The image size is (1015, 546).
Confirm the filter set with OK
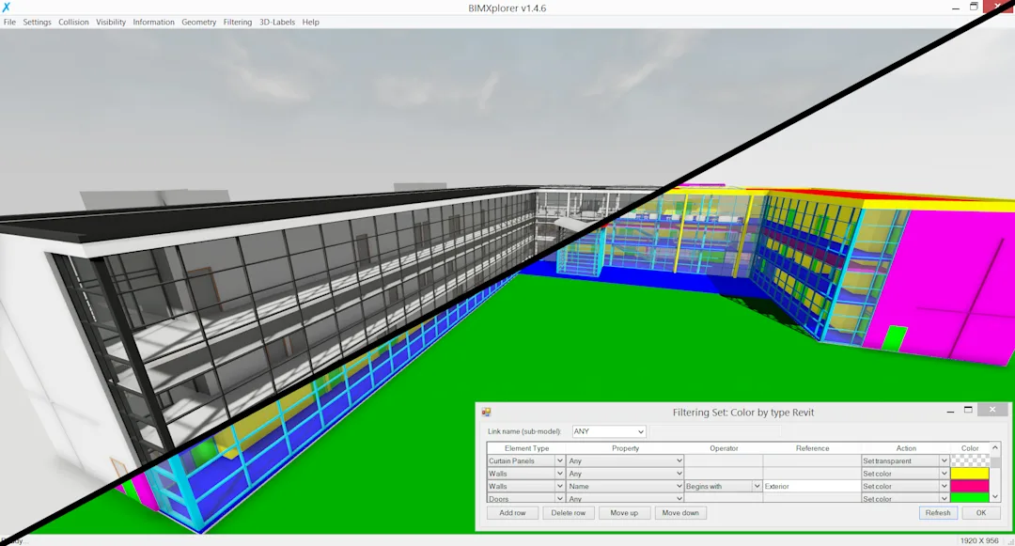click(979, 512)
